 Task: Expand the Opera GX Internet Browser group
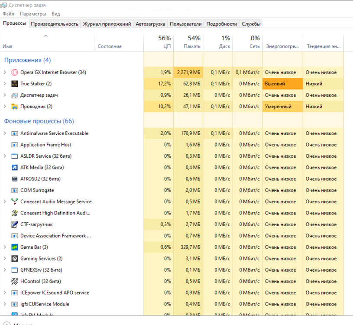(5, 72)
